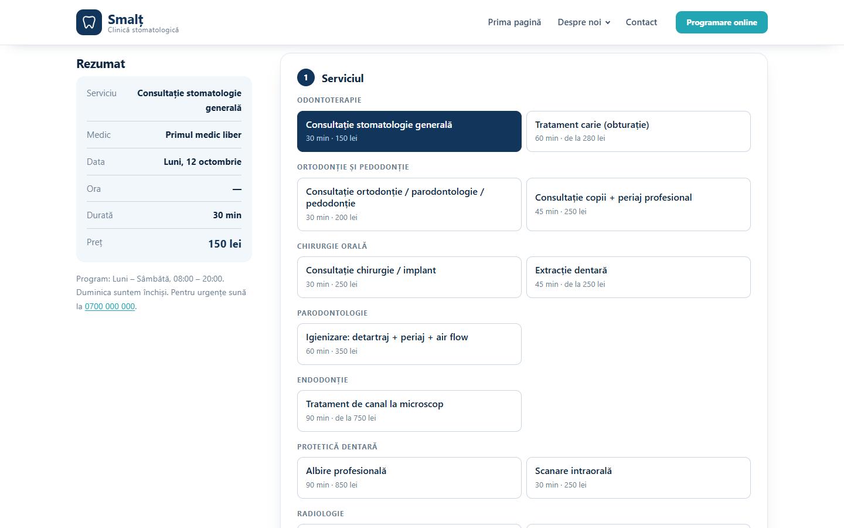The image size is (844, 528).
Task: Choose Extracție dentară service
Action: pos(638,277)
